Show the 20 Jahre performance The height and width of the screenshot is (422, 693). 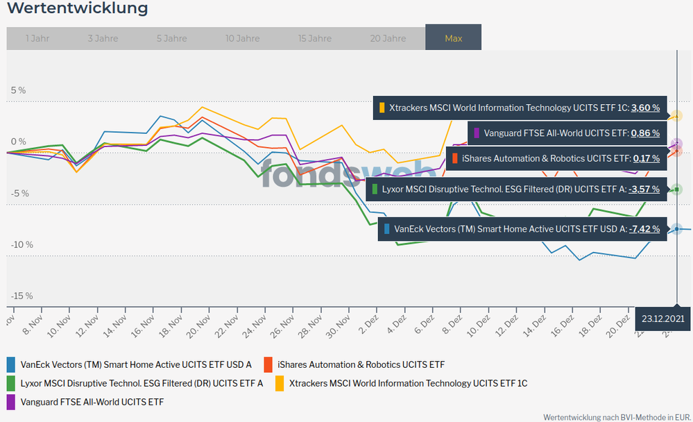pyautogui.click(x=388, y=38)
